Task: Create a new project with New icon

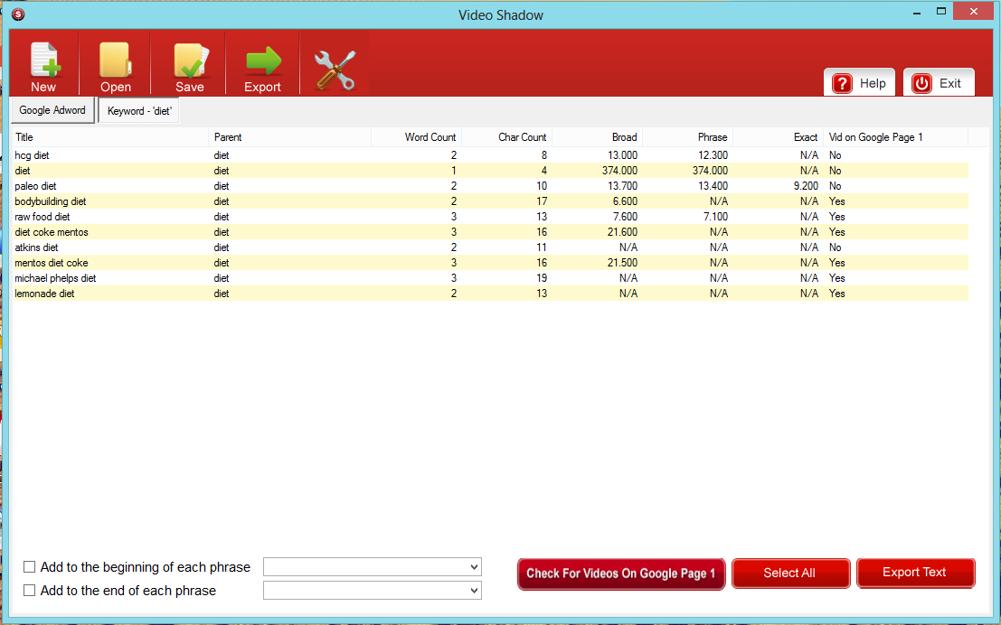Action: coord(43,65)
